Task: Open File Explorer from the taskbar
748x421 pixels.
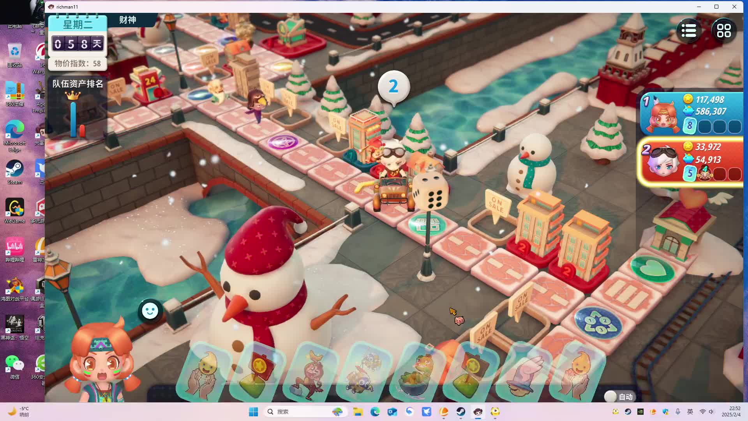Action: 358,412
